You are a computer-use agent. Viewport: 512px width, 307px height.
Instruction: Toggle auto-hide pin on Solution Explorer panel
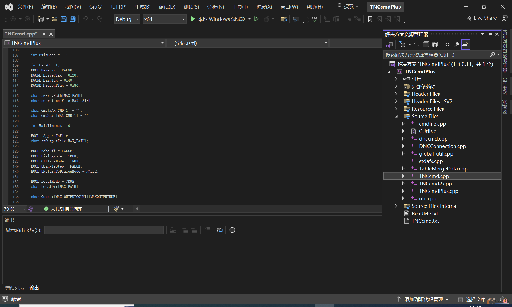tap(490, 34)
